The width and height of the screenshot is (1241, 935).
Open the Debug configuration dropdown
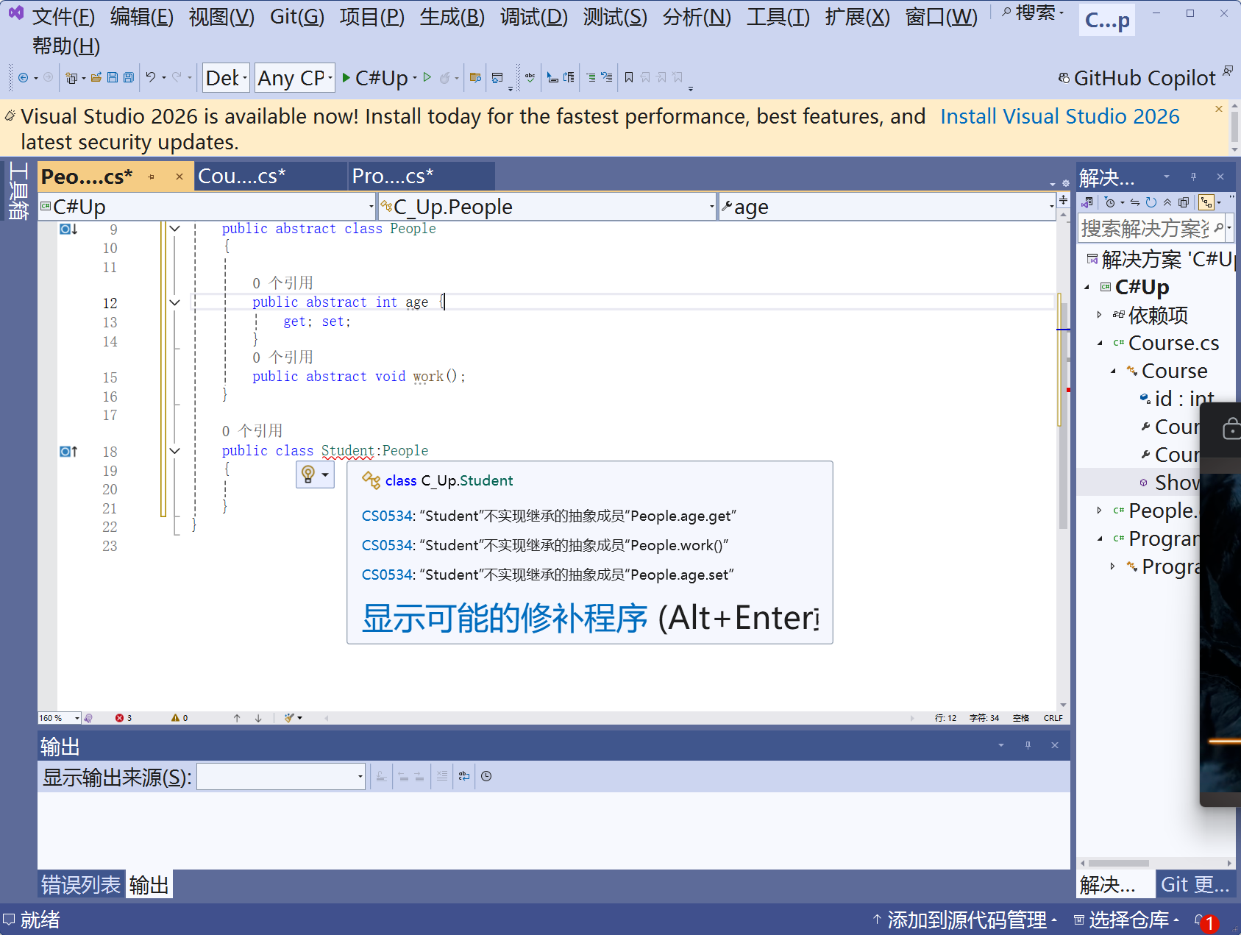[x=226, y=77]
